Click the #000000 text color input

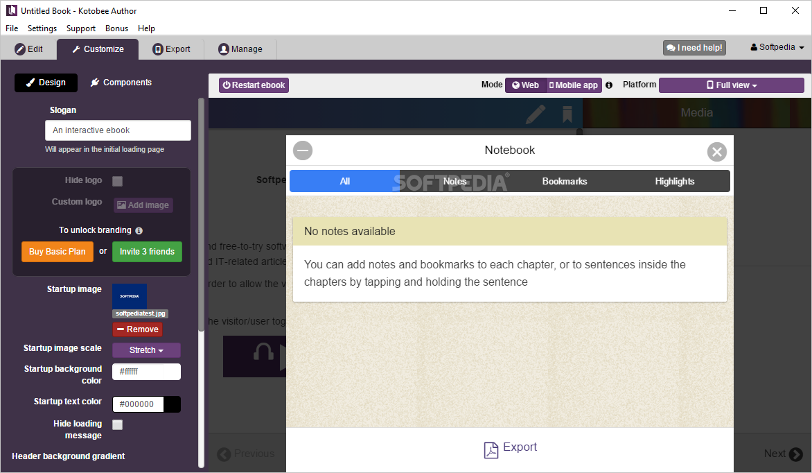tap(139, 404)
